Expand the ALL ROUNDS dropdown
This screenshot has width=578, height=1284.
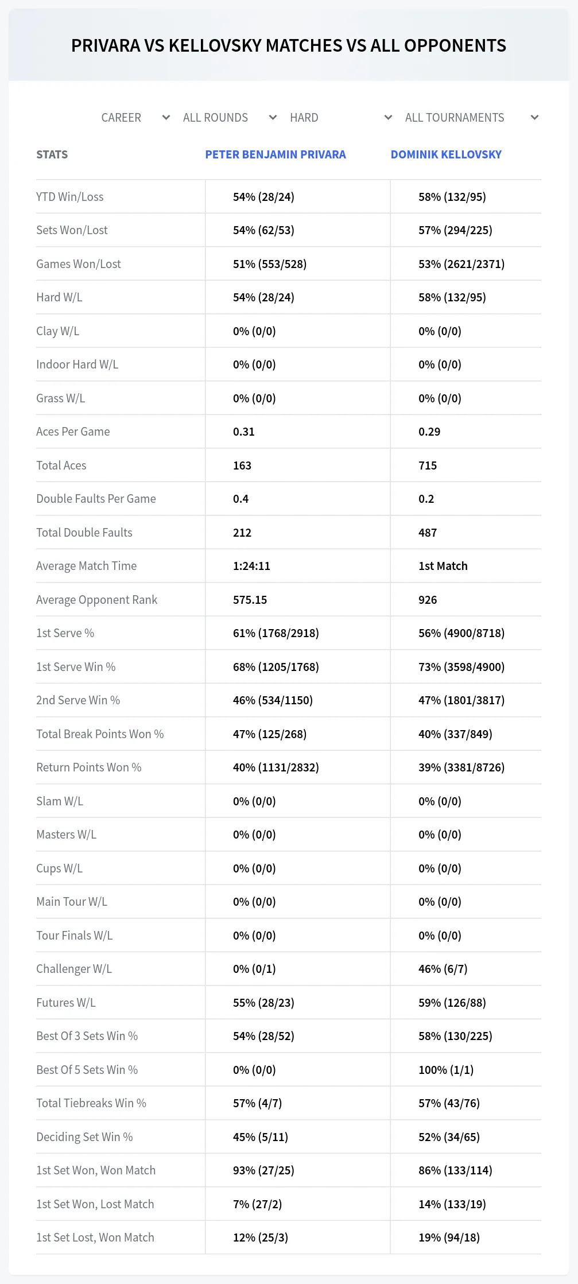pyautogui.click(x=230, y=118)
